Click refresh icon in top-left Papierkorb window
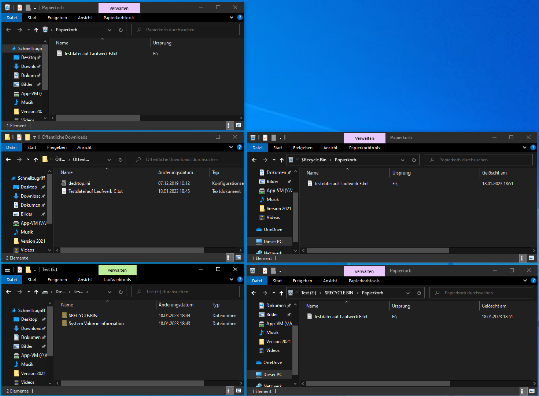Image resolution: width=539 pixels, height=396 pixels. click(121, 30)
